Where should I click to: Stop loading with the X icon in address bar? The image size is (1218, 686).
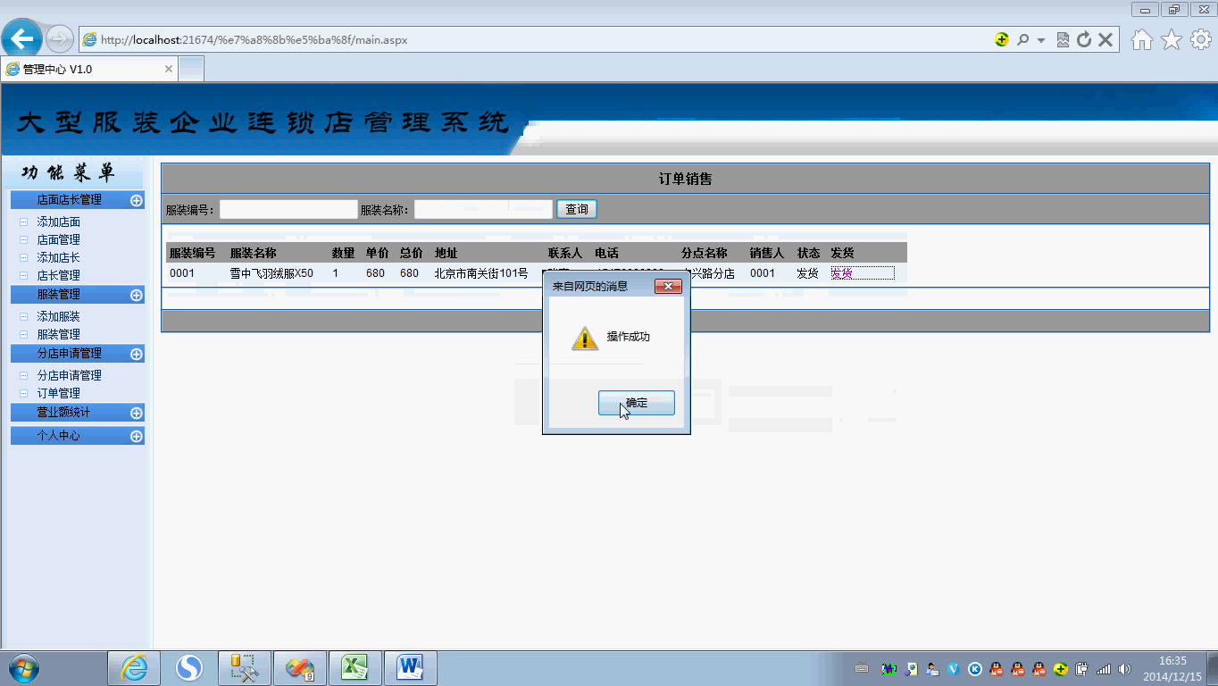[1105, 39]
